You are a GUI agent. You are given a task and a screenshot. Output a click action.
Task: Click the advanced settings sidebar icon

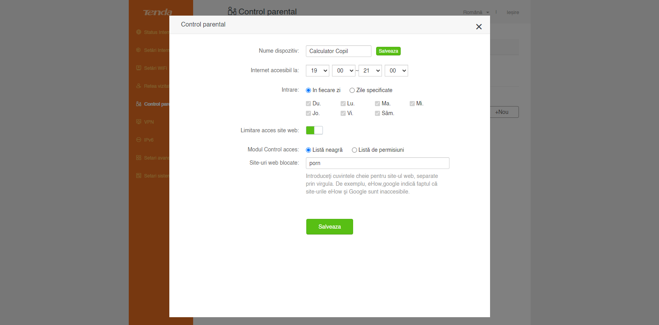pyautogui.click(x=139, y=158)
